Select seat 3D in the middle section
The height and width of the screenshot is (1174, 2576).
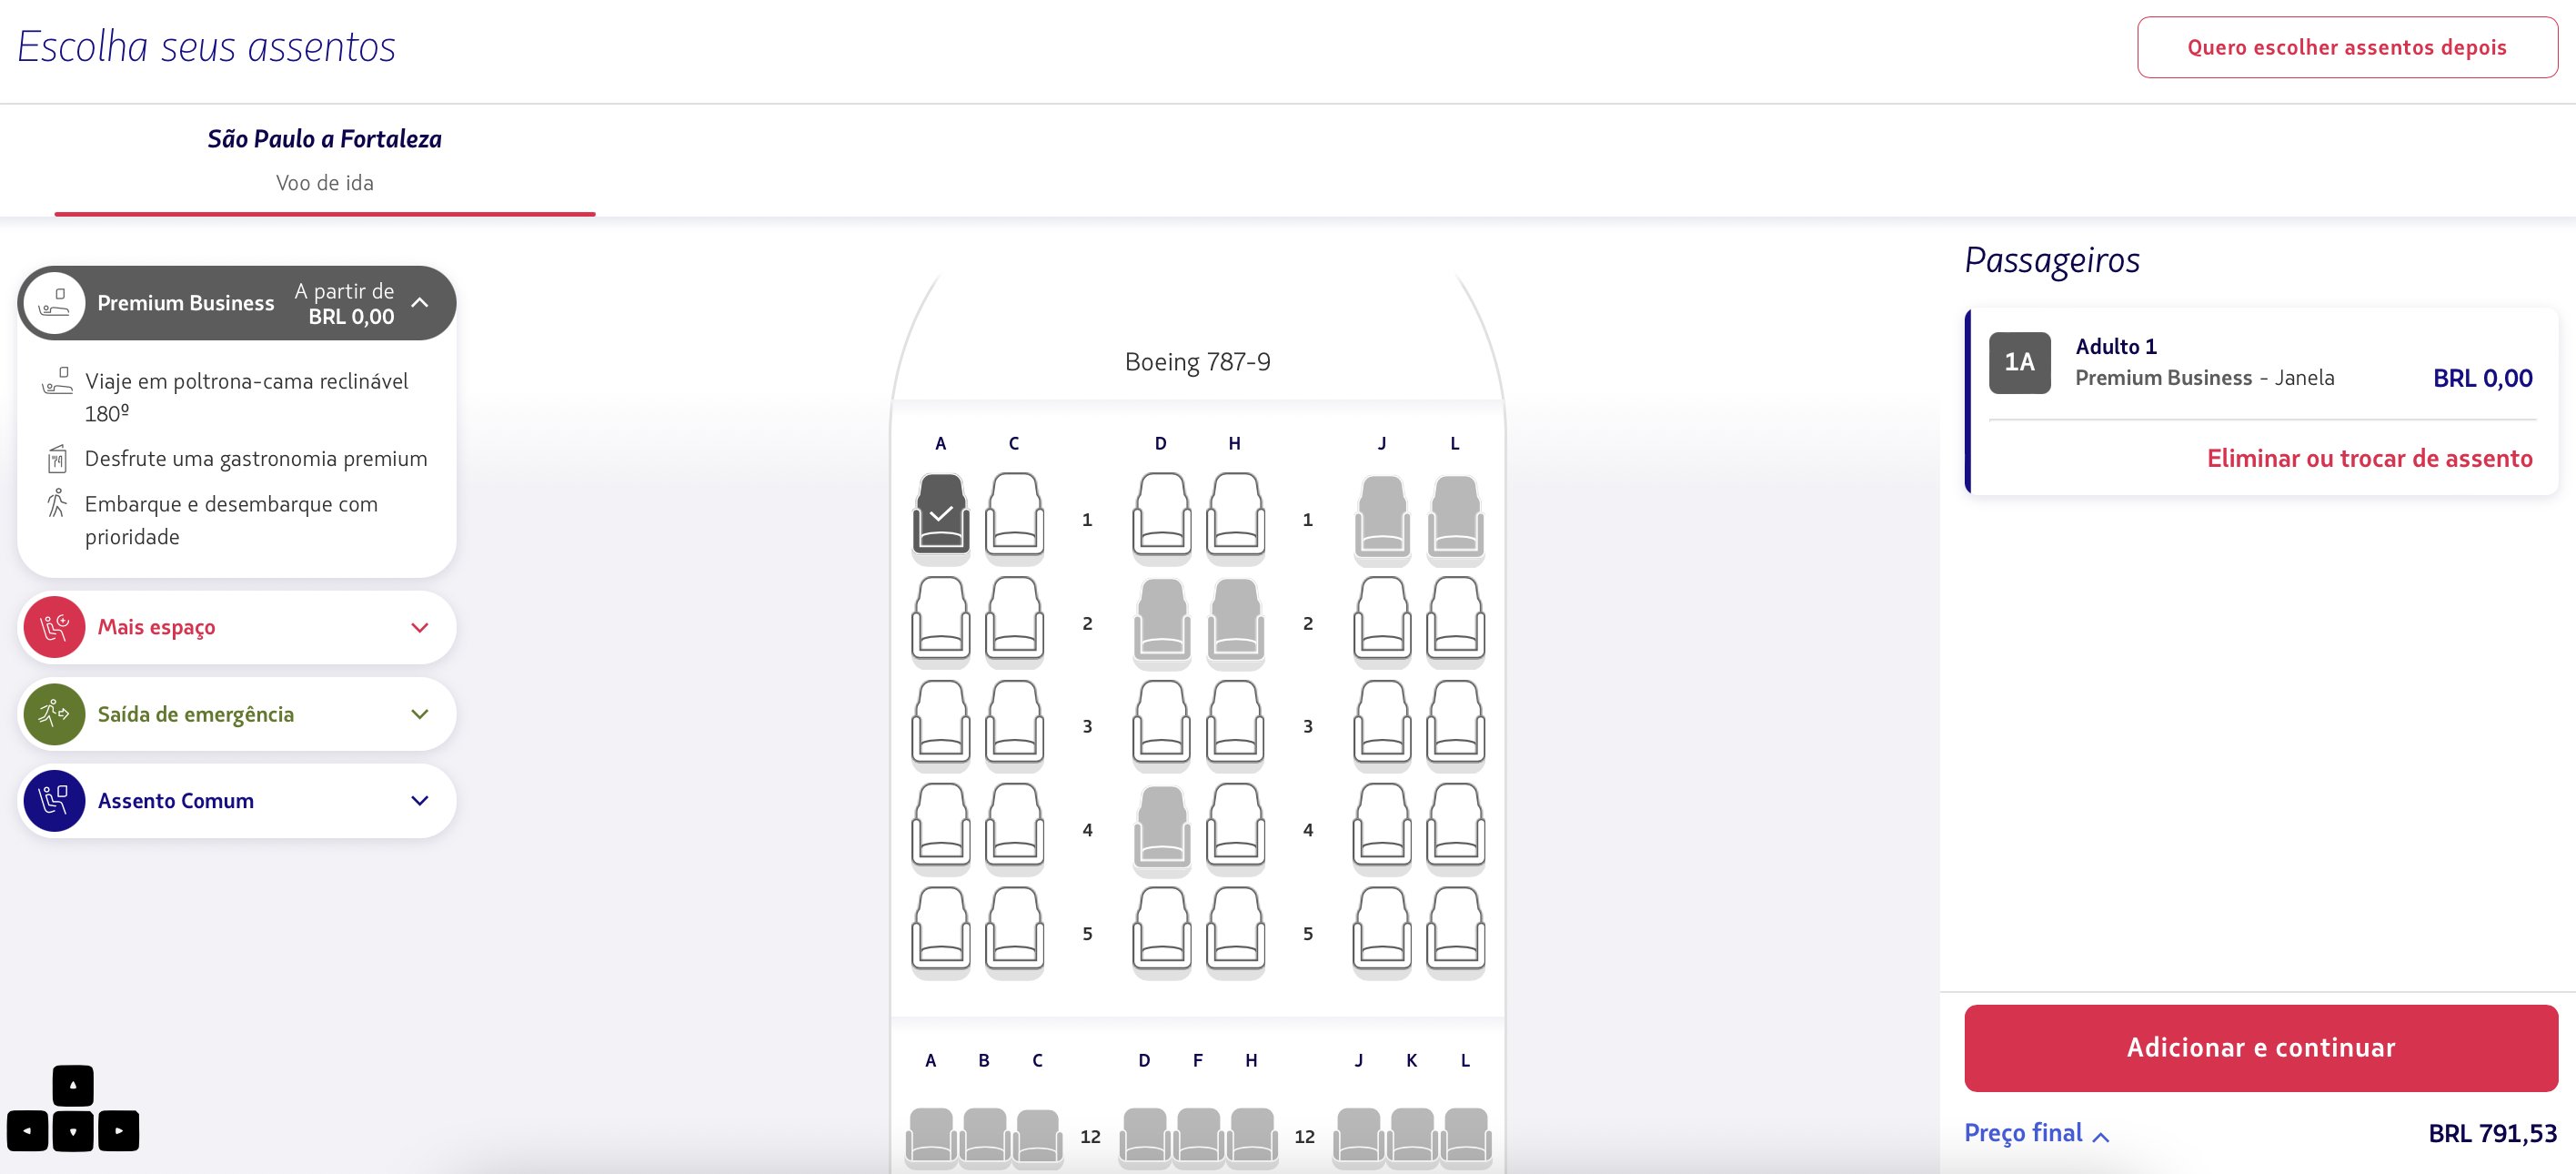pos(1161,721)
